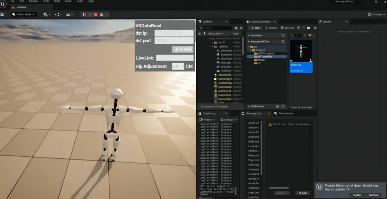
Task: Select the CameraActor camera icon in Outliner
Action: coord(216,79)
